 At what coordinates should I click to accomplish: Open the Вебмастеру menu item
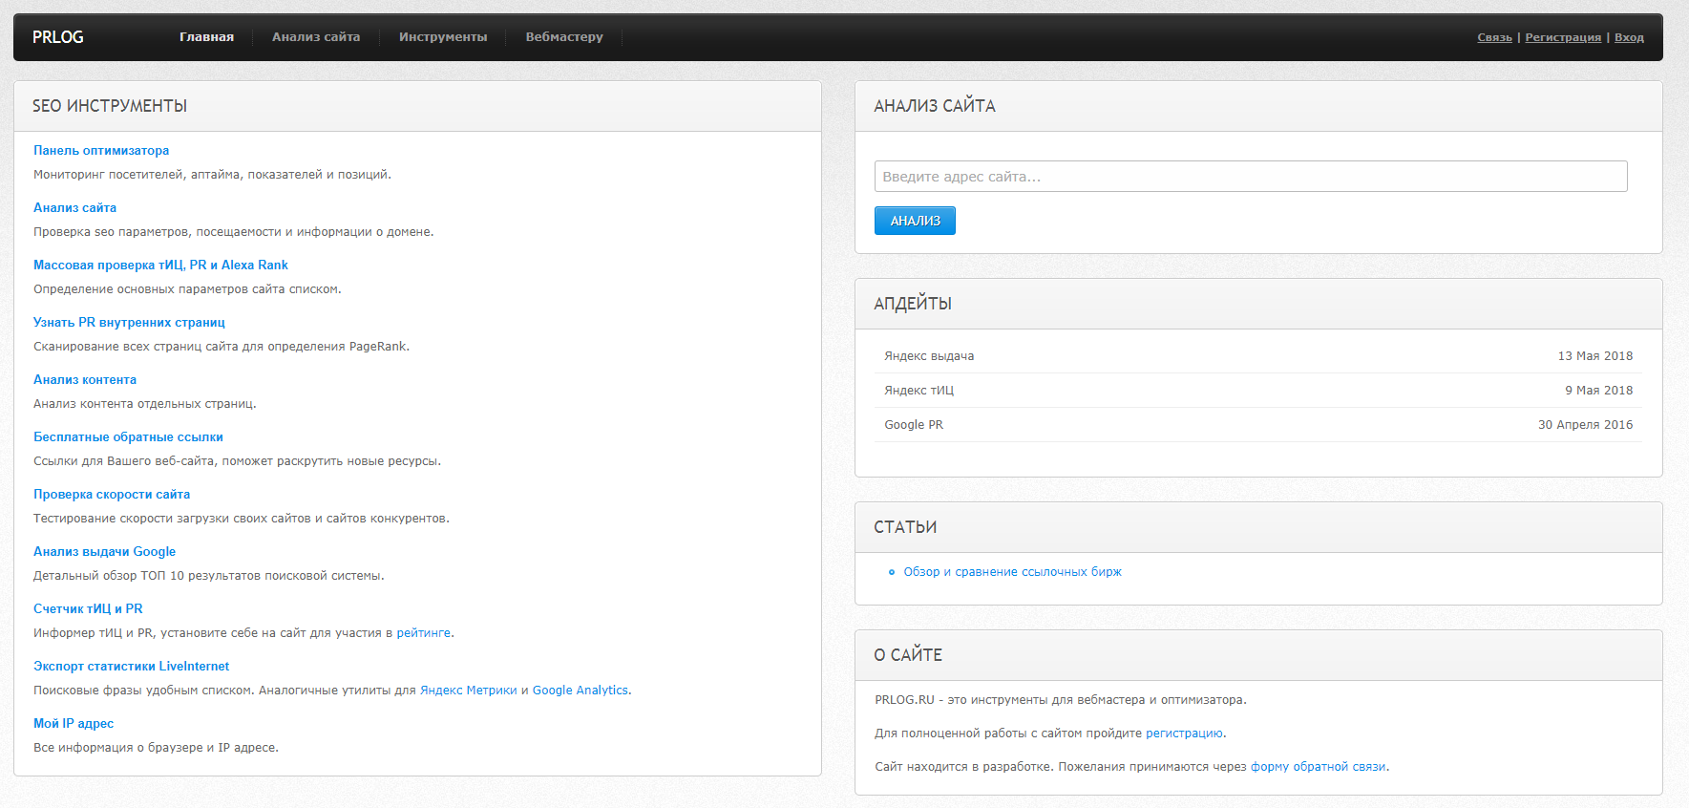click(564, 37)
